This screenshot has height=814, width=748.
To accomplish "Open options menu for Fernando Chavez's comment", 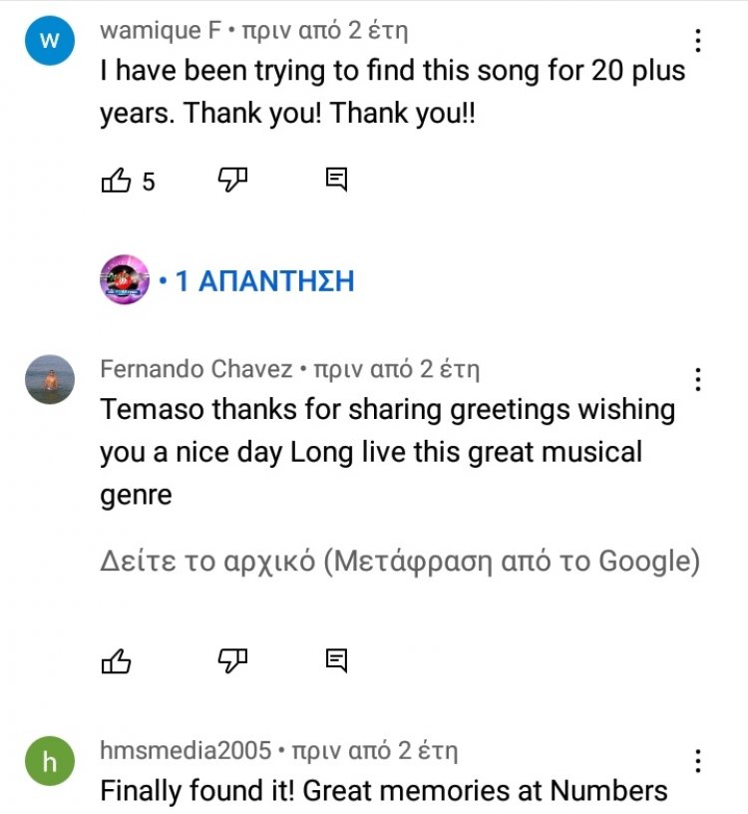I will pyautogui.click(x=698, y=380).
